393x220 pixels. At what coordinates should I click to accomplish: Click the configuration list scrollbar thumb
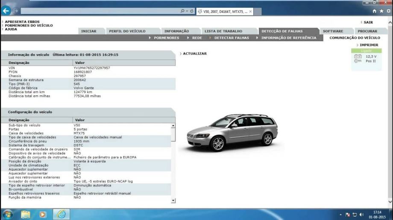[173, 135]
